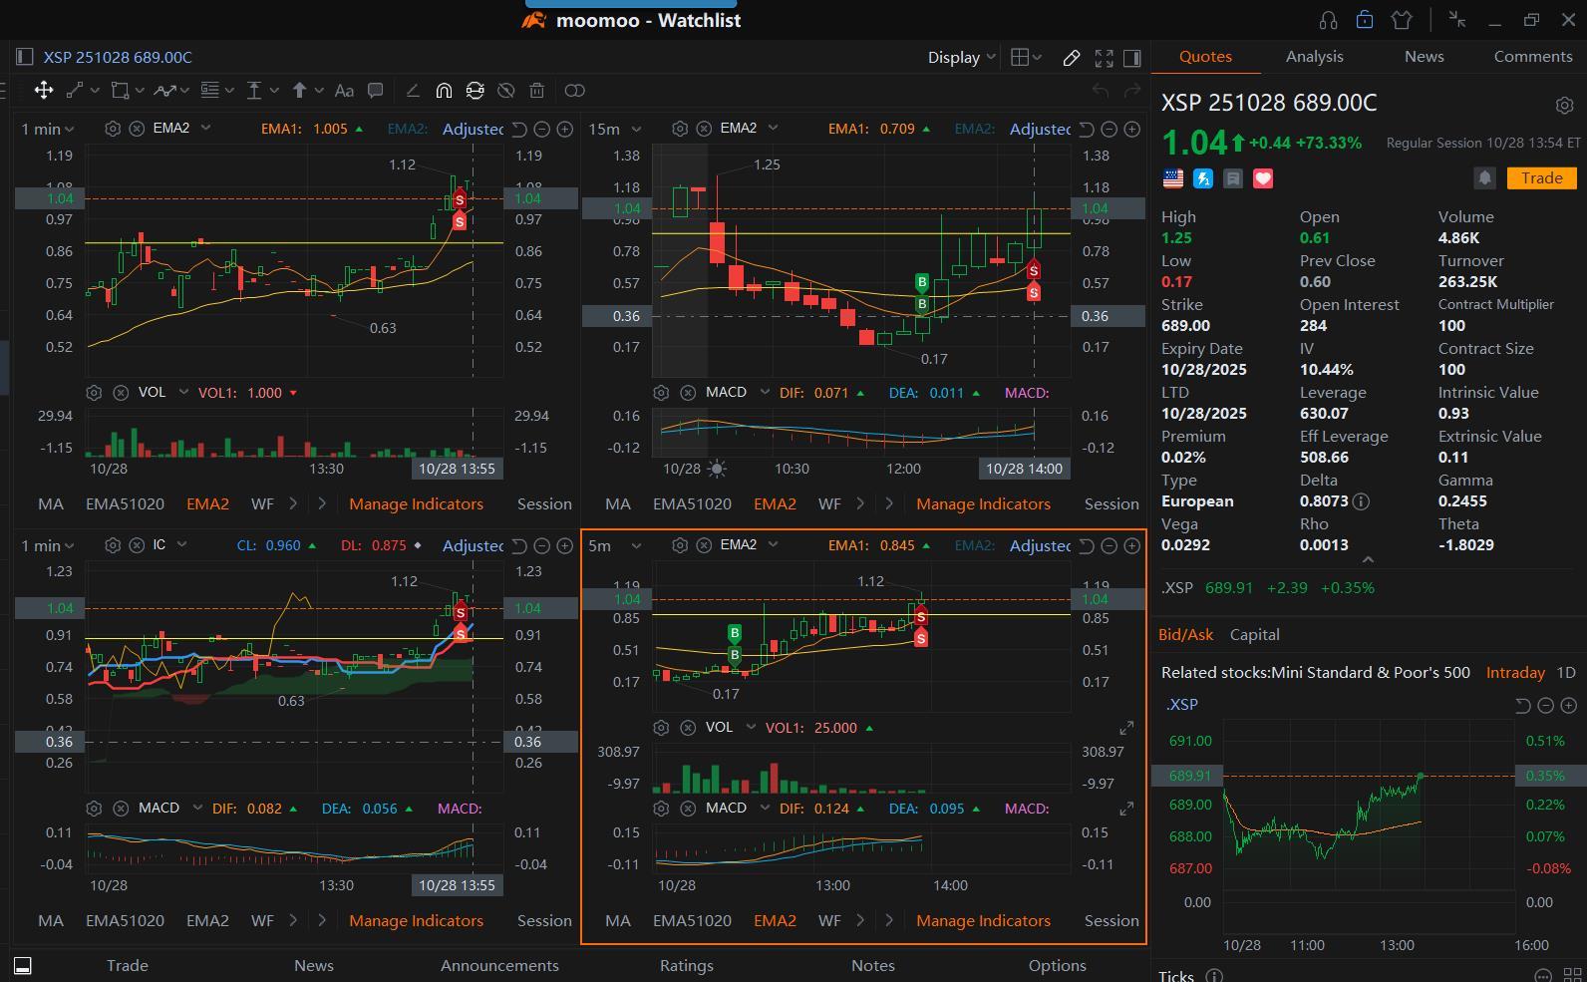
Task: Toggle hide all drawings eye icon
Action: pyautogui.click(x=505, y=91)
